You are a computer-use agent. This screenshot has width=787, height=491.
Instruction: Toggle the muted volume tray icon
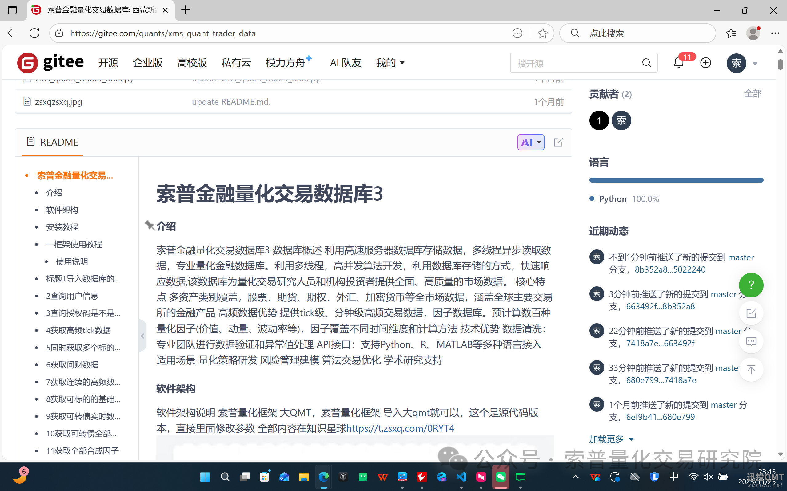pyautogui.click(x=708, y=477)
